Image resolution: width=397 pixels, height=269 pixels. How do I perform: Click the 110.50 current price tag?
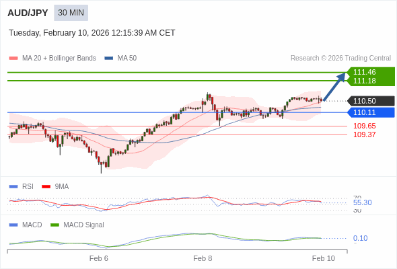pyautogui.click(x=371, y=101)
